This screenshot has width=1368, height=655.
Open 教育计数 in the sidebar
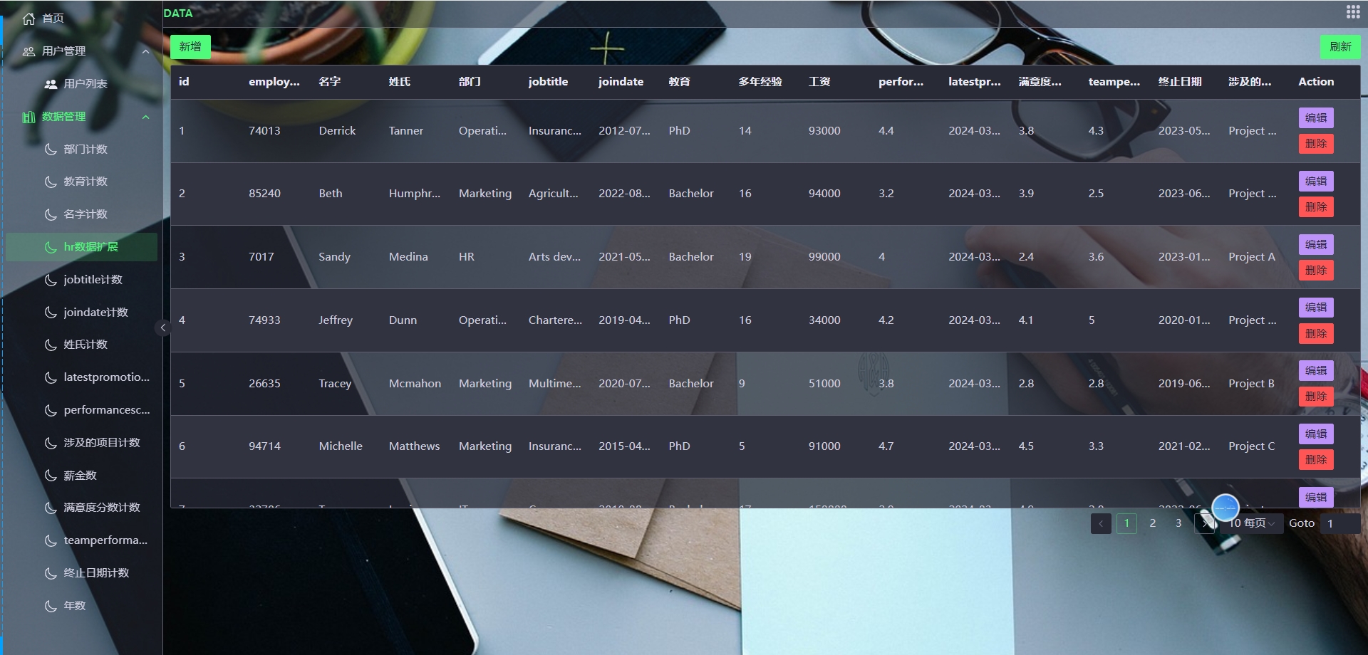click(x=81, y=182)
